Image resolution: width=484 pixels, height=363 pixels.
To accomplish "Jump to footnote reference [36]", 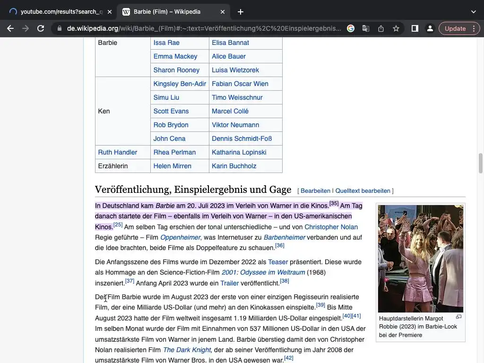I will pos(280,245).
